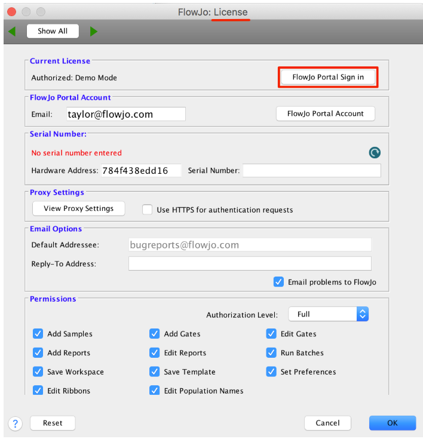This screenshot has width=423, height=439.
Task: Open the Authorization Level dropdown
Action: pyautogui.click(x=329, y=314)
